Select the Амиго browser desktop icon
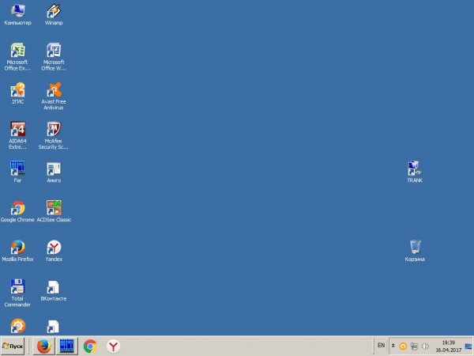The image size is (474, 356). pos(54,169)
